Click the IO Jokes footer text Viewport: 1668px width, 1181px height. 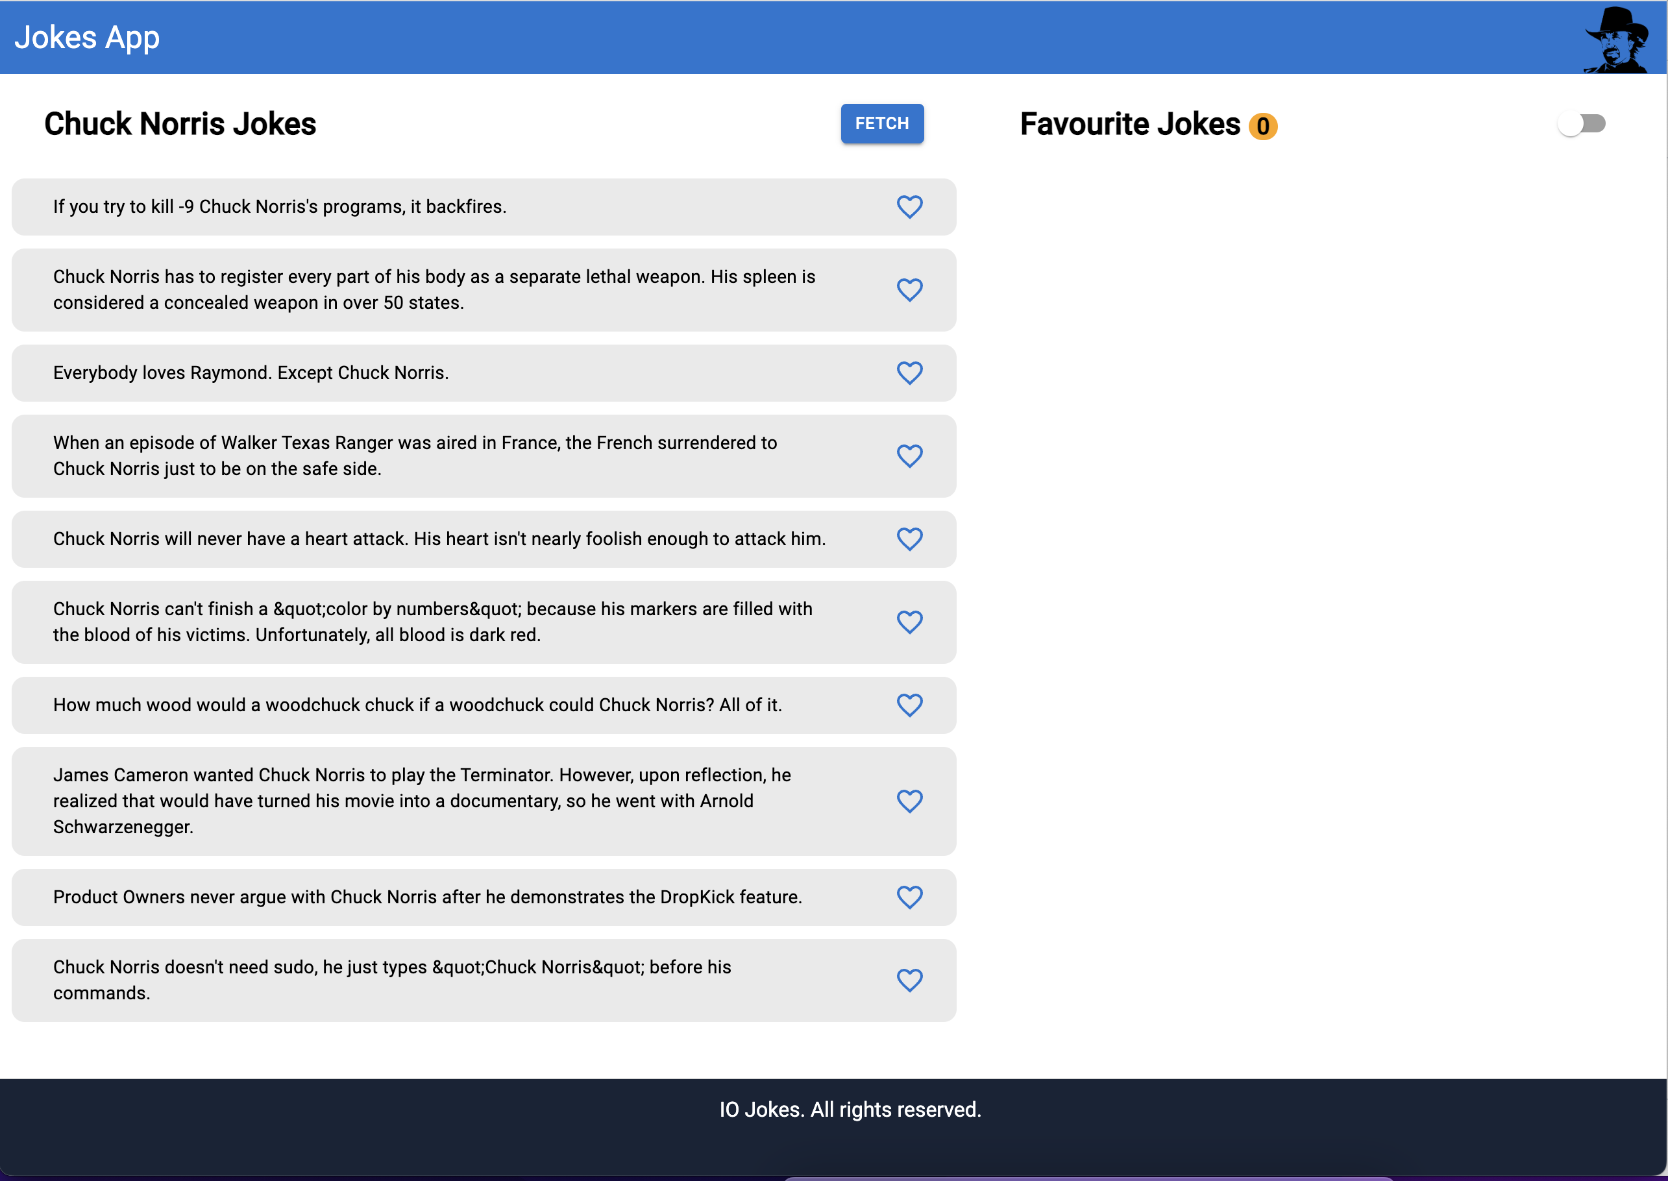tap(850, 1109)
